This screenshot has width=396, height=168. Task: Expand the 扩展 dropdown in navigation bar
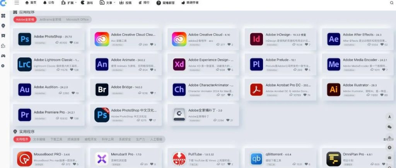tap(69, 3)
